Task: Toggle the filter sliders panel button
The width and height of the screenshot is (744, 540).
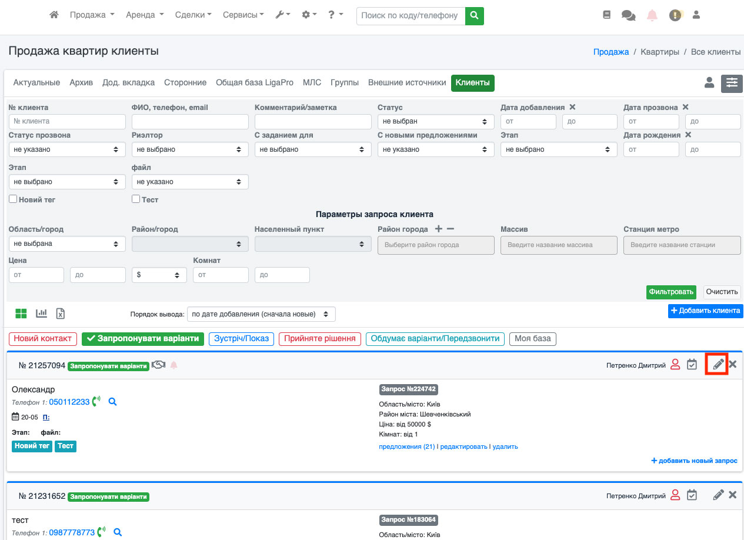Action: pyautogui.click(x=732, y=84)
